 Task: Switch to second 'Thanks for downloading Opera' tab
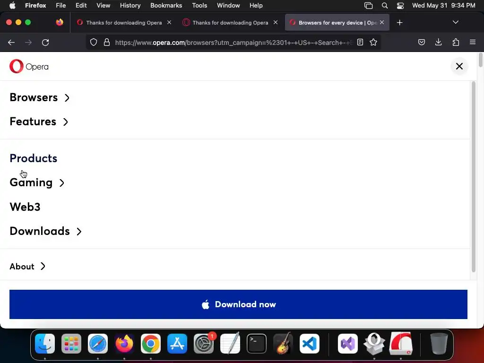[x=230, y=23]
